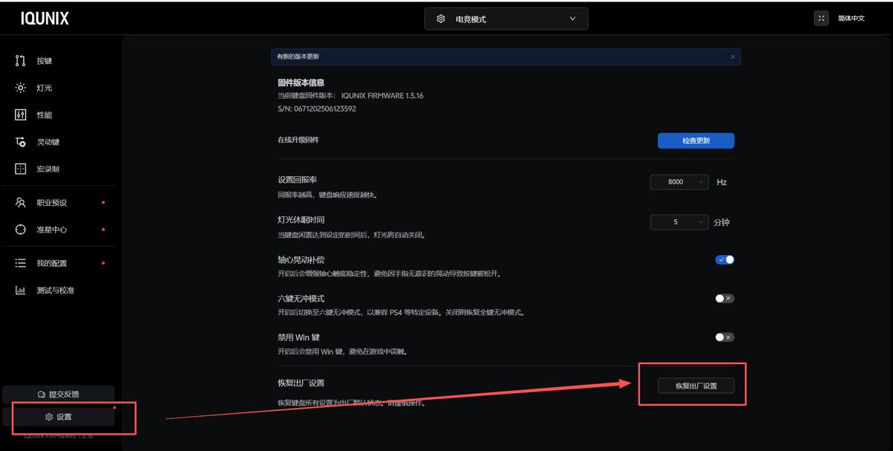Click the 六键无冲模式 label
The image size is (893, 451).
[x=301, y=298]
